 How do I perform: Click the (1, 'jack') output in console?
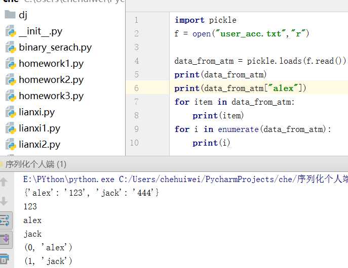tap(48, 261)
